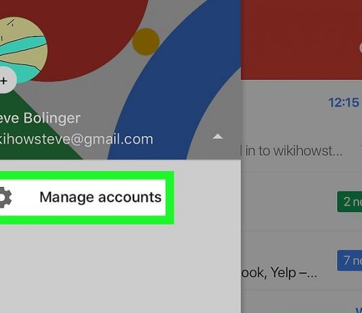This screenshot has height=313, width=362.
Task: Open the 'in to wikihowst...' message
Action: [x=291, y=151]
